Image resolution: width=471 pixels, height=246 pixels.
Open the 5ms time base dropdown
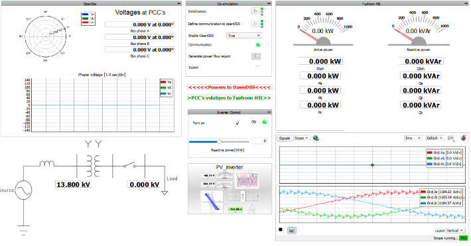413,138
